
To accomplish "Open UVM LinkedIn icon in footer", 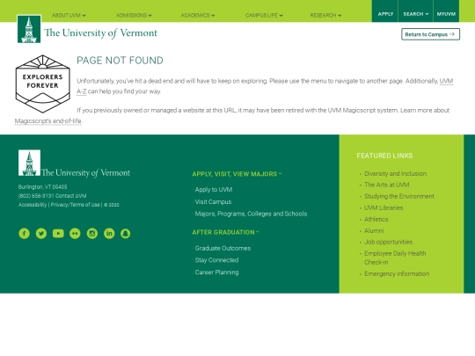I will click(x=109, y=234).
